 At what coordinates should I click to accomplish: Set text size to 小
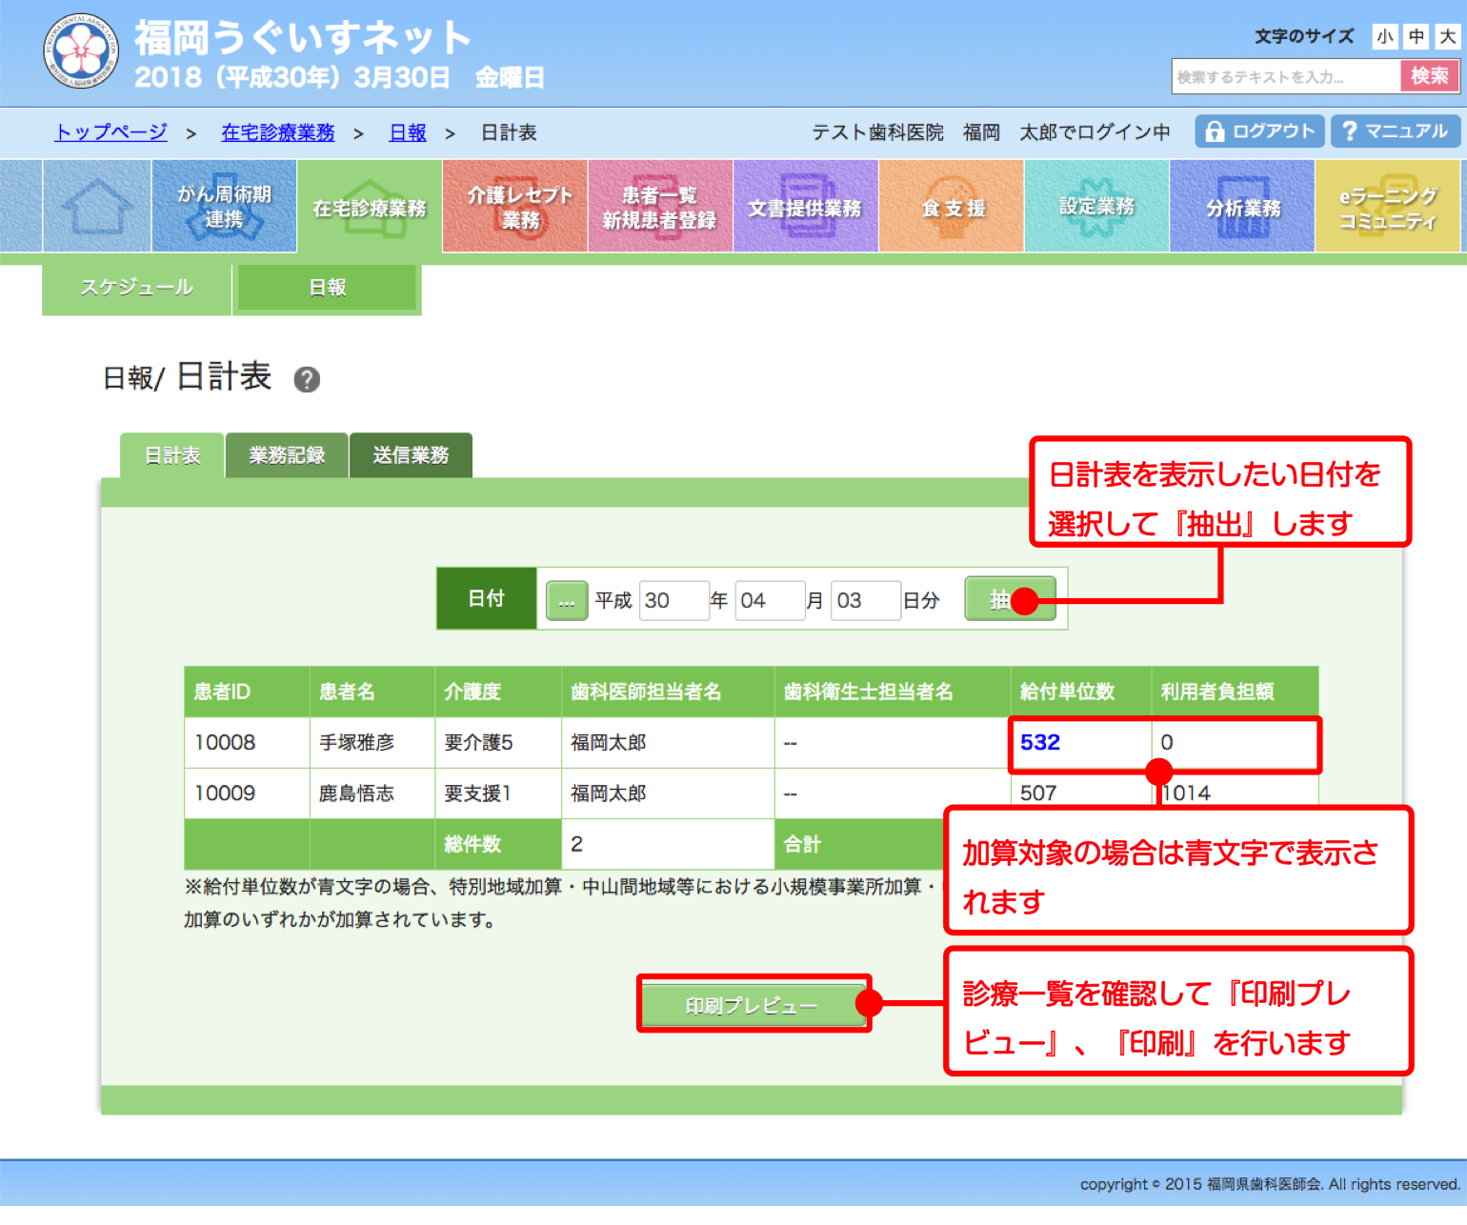1385,36
